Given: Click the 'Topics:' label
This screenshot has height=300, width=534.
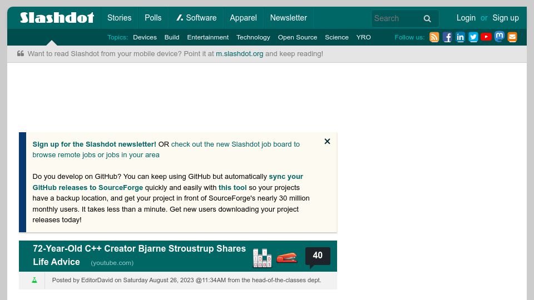Looking at the screenshot, I should 117,37.
